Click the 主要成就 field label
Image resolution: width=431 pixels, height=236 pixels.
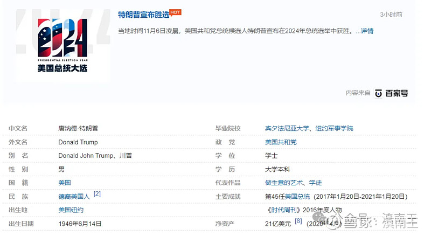coord(228,197)
